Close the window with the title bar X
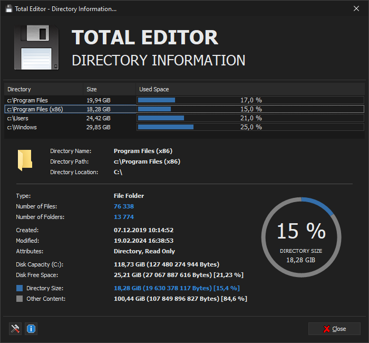Screen dimensions: 369x343 pyautogui.click(x=356, y=9)
